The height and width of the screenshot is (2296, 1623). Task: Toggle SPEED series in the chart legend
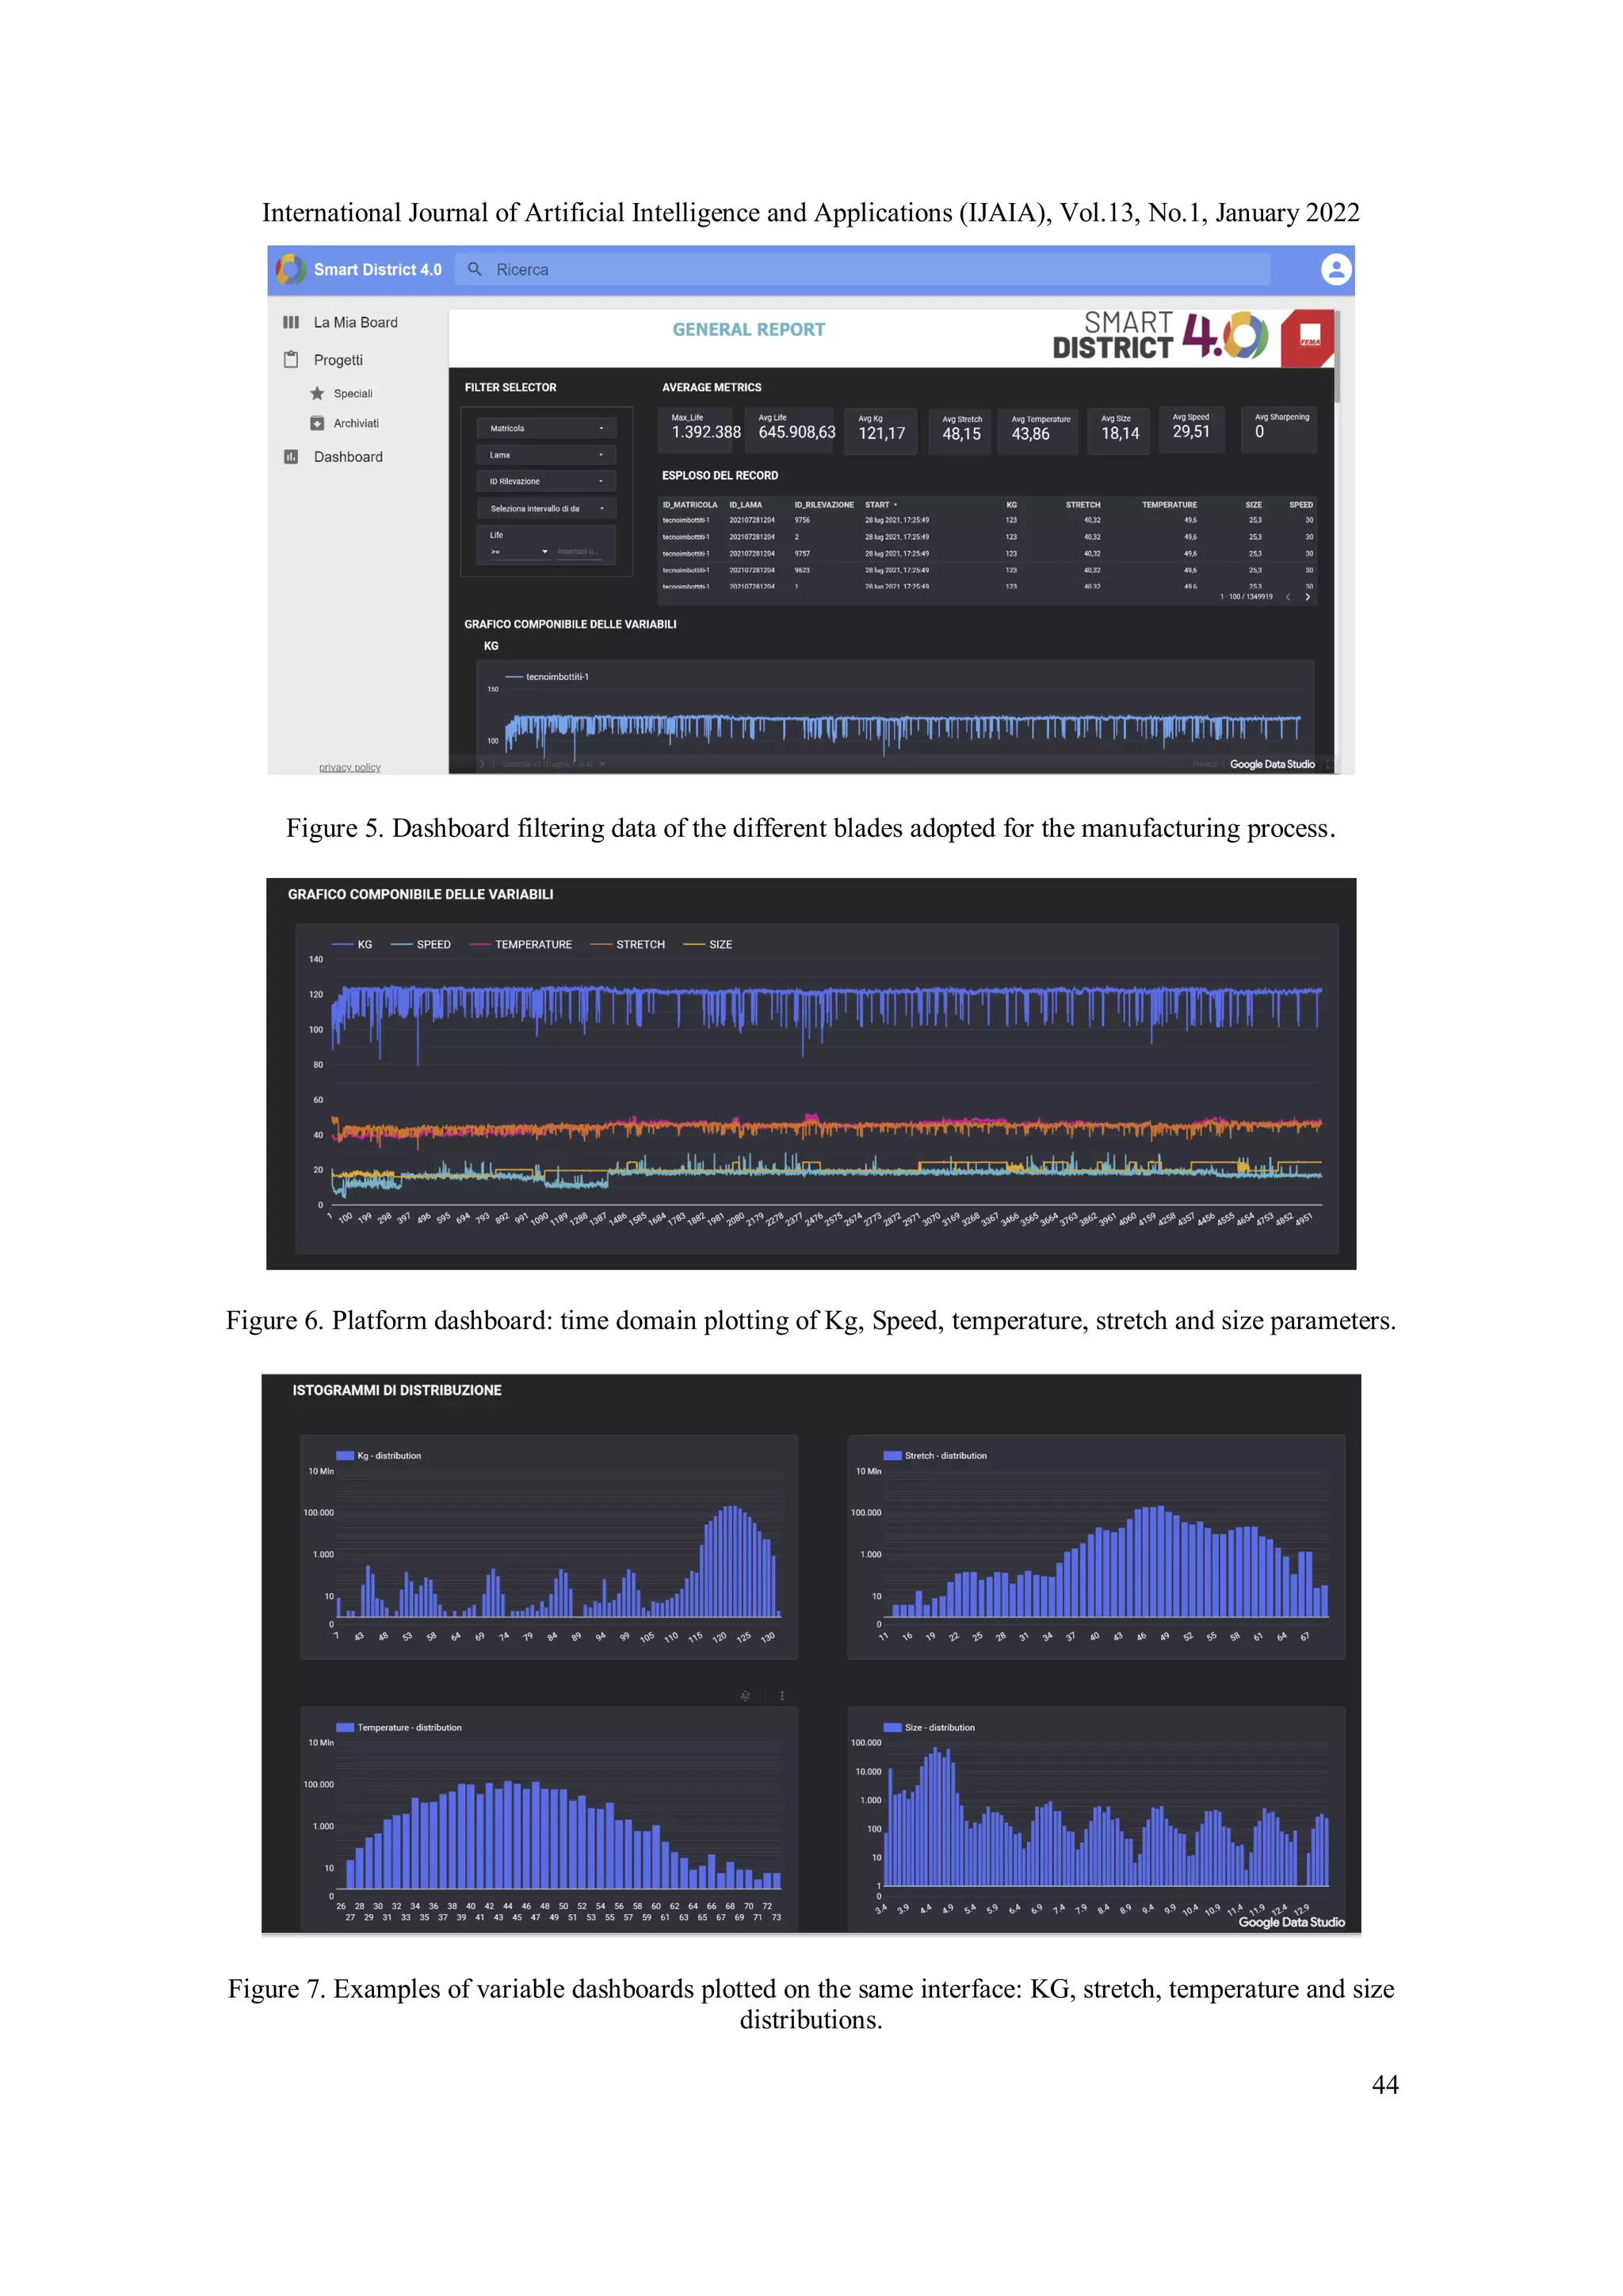[420, 944]
